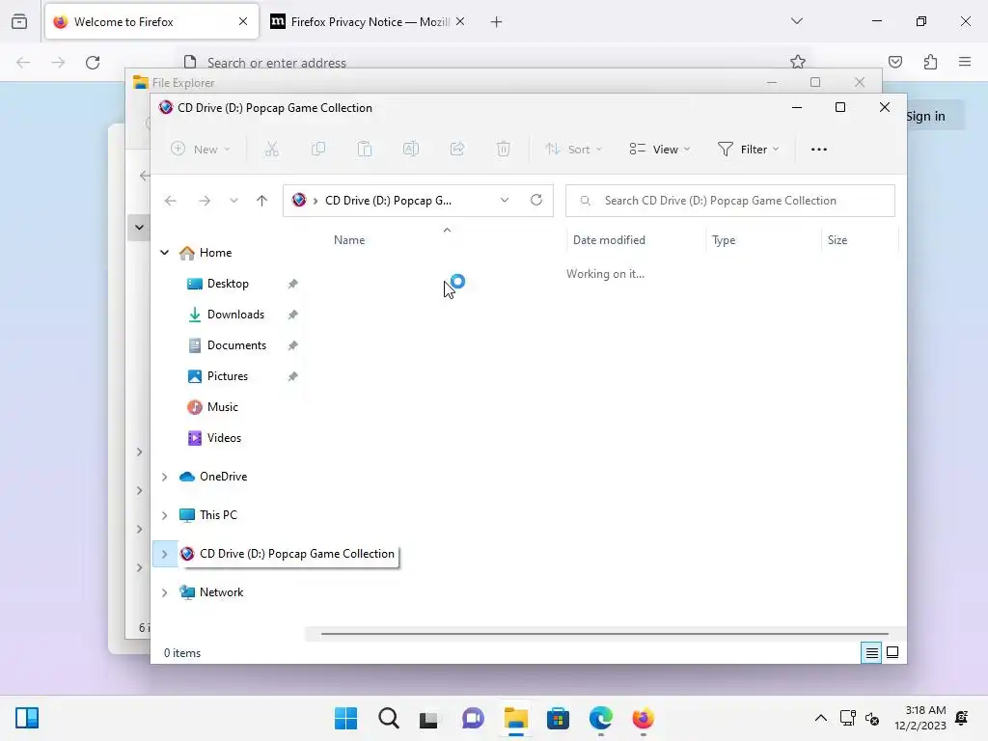The image size is (988, 741).
Task: Select Pictures in navigation pane
Action: [x=227, y=376]
